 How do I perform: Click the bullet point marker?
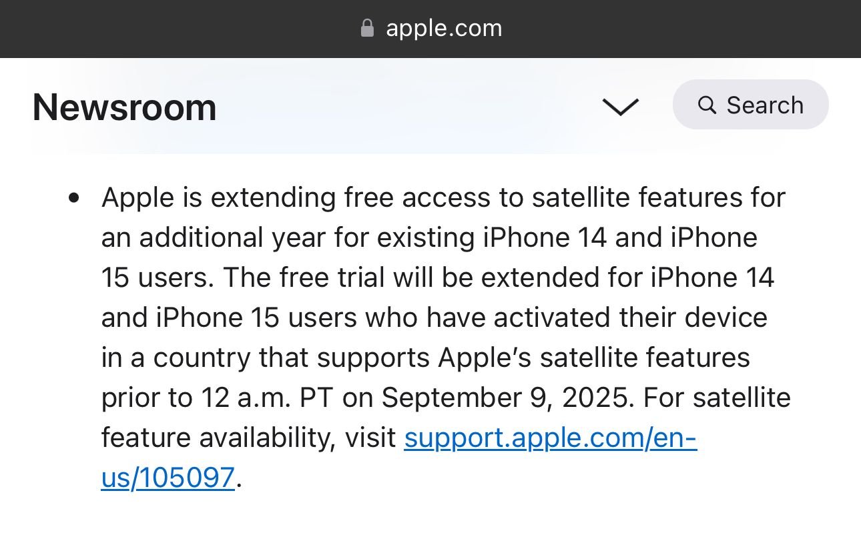[x=74, y=198]
